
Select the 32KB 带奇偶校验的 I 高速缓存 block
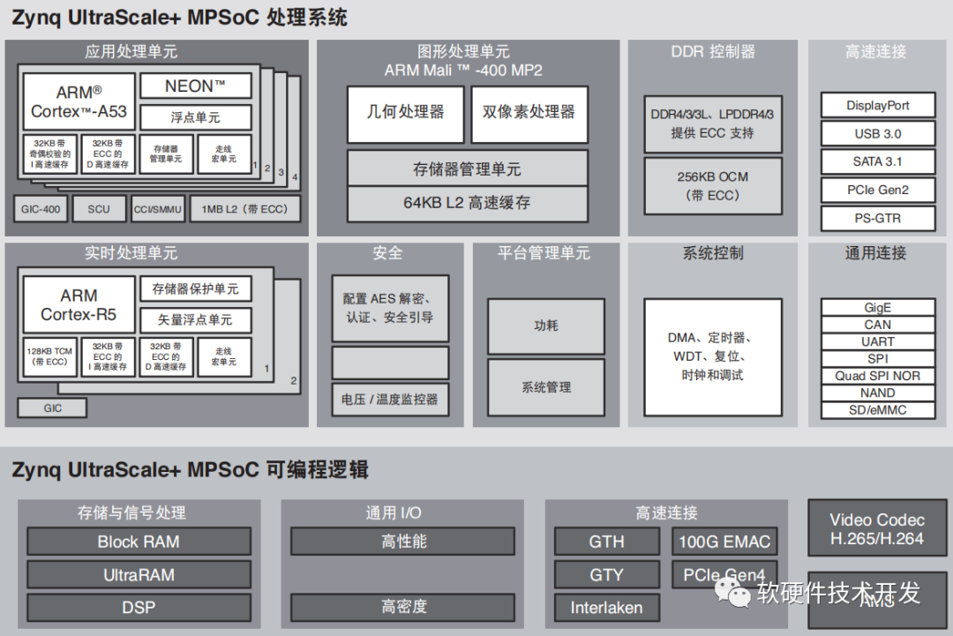pos(49,154)
